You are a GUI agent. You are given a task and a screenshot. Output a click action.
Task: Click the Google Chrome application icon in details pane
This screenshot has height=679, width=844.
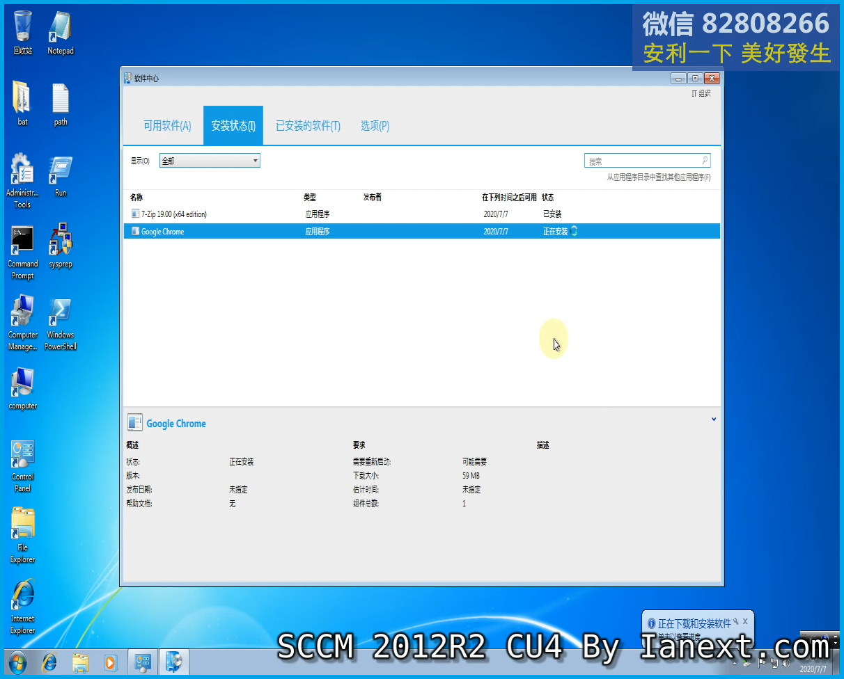pyautogui.click(x=134, y=422)
